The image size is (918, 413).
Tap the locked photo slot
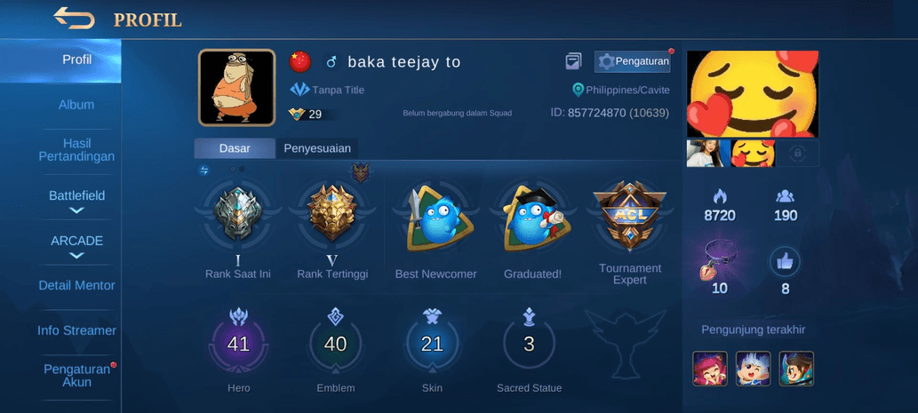(797, 154)
